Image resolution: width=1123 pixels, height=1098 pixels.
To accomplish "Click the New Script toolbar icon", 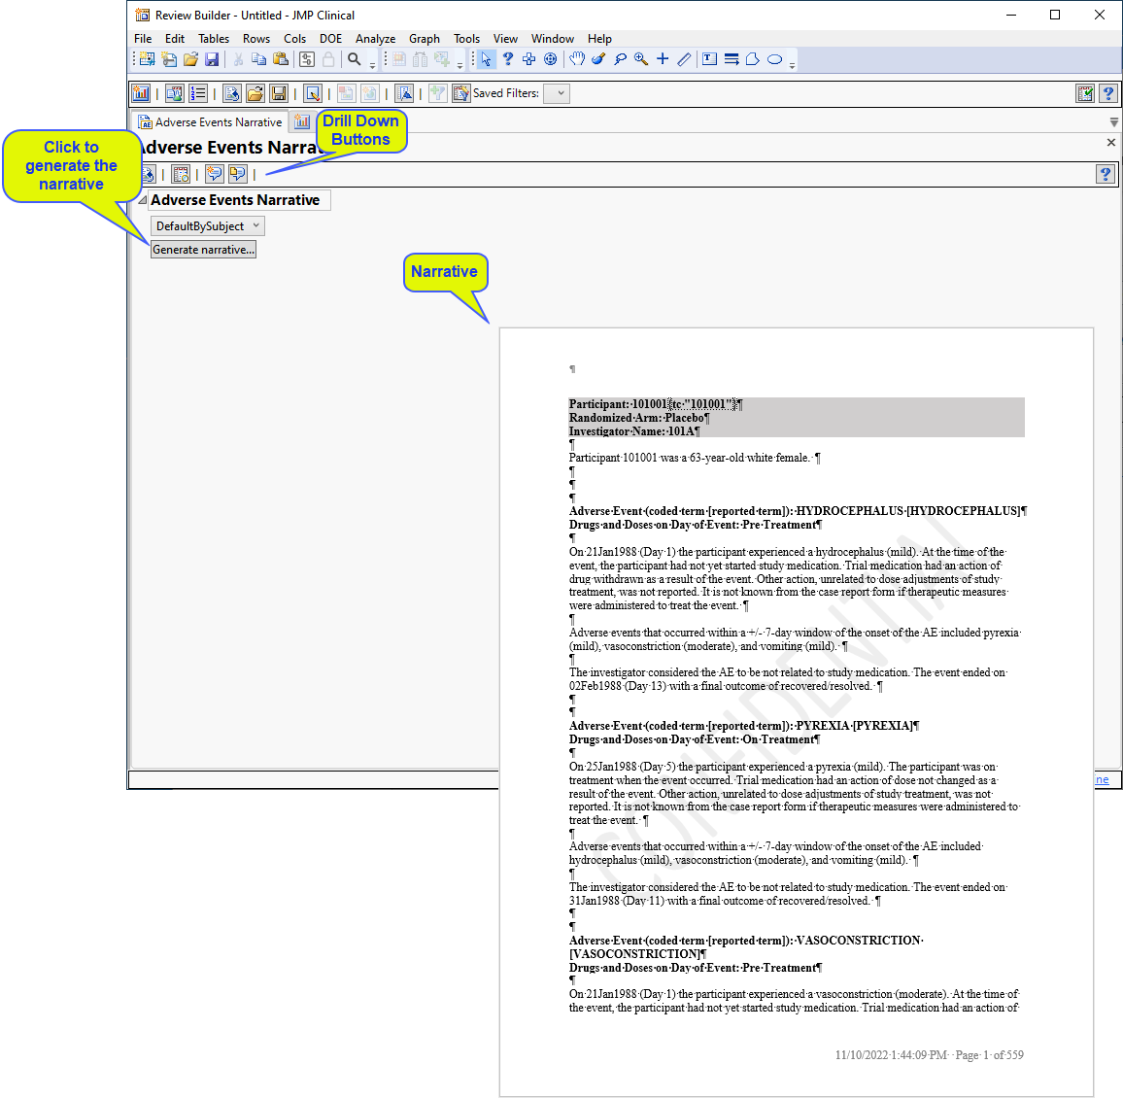I will (x=169, y=59).
